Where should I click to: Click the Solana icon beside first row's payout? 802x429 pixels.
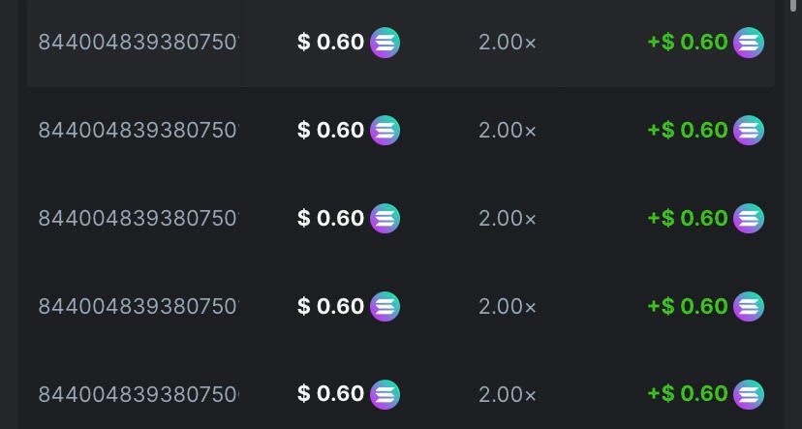[749, 43]
